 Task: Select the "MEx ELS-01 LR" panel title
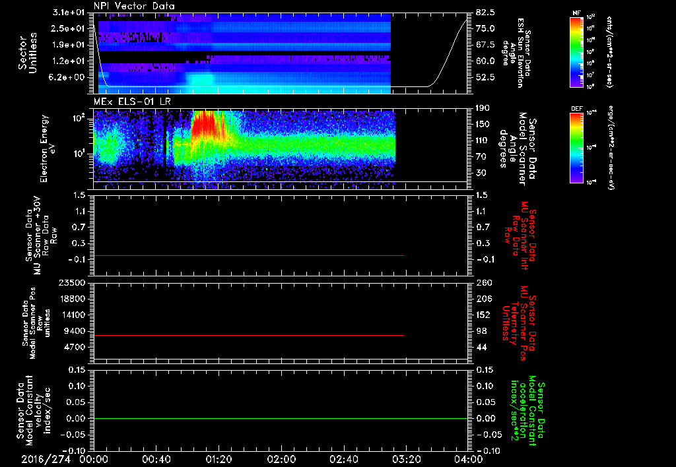click(132, 102)
